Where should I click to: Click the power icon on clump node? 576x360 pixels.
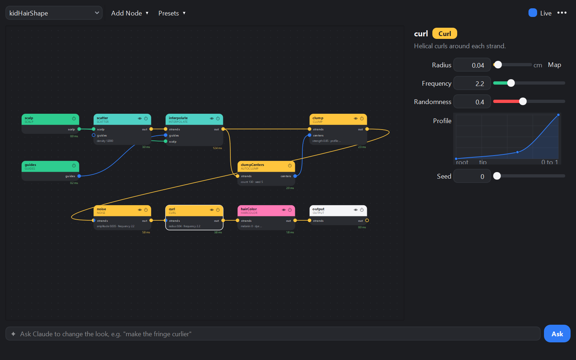point(362,118)
